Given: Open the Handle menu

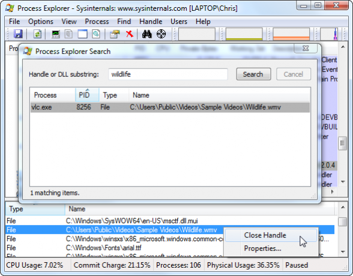Looking at the screenshot, I should tap(151, 22).
